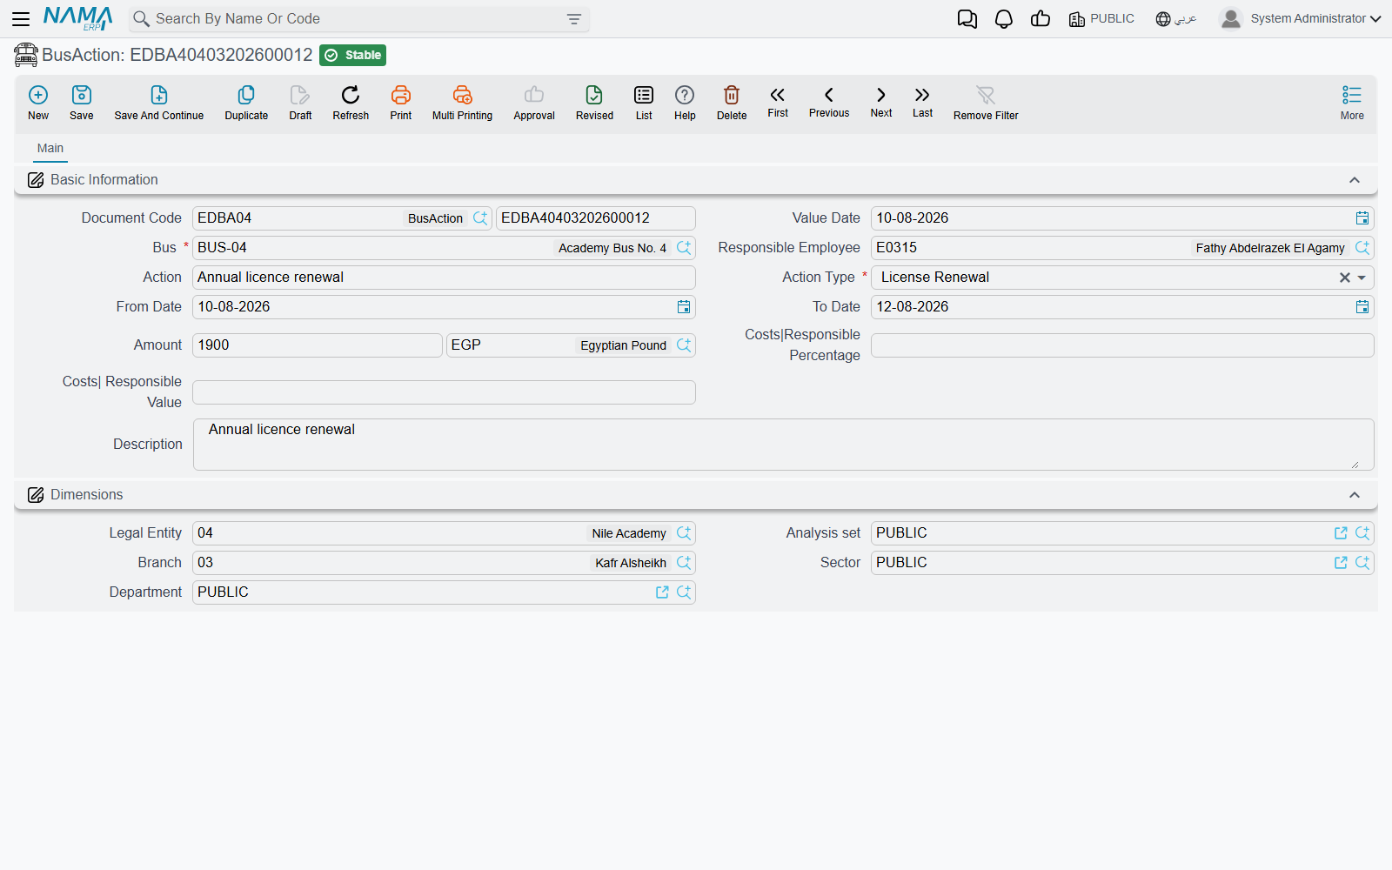Open Branch lookup icon

(x=684, y=563)
